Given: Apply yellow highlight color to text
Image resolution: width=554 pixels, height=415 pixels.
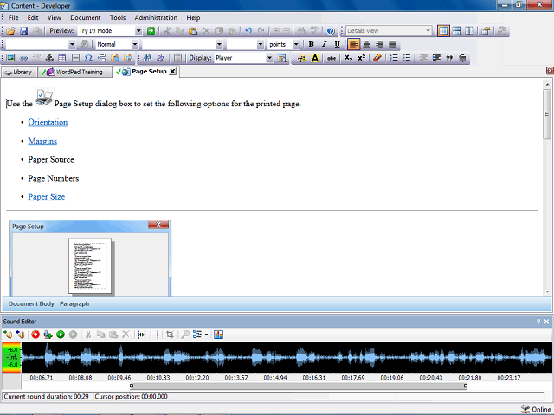Looking at the screenshot, I should coord(315,58).
